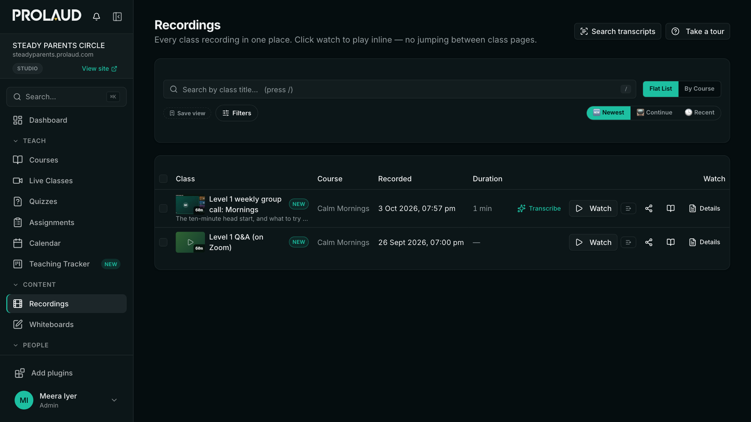Screen dimensions: 751x422
Task: Open book icon for Level 1 weekly group call
Action: pyautogui.click(x=671, y=209)
